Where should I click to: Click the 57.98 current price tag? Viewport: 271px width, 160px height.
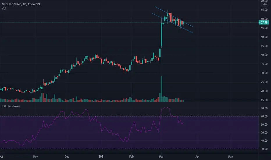(x=264, y=22)
